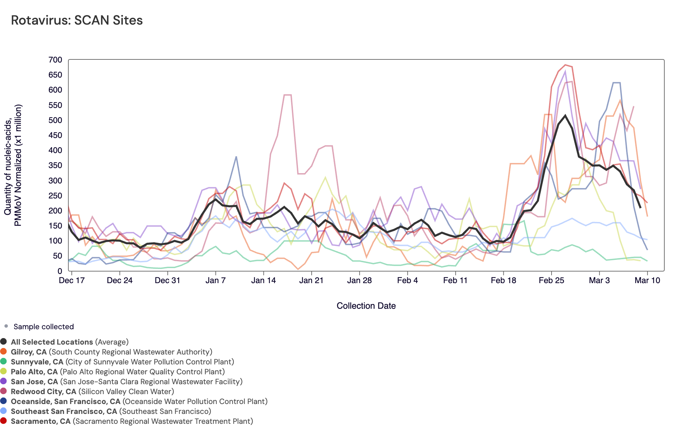Click the black All Selected Locations legend dot
Viewport: 678px width, 431px height.
click(x=4, y=342)
